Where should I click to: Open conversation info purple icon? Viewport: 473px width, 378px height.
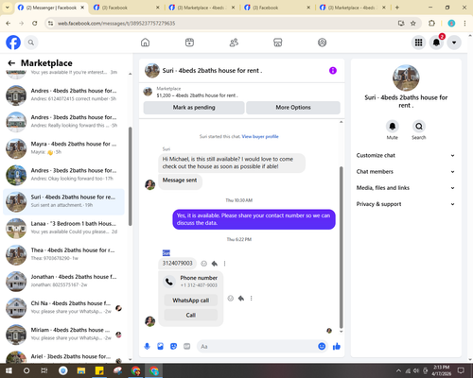pyautogui.click(x=333, y=71)
